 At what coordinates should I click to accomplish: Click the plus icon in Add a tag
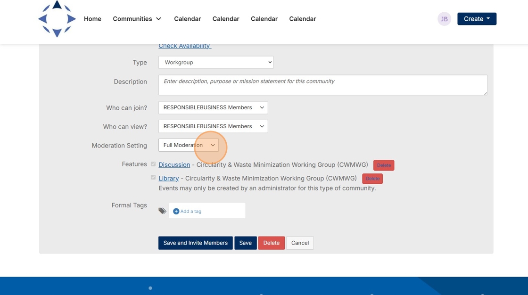click(x=176, y=211)
